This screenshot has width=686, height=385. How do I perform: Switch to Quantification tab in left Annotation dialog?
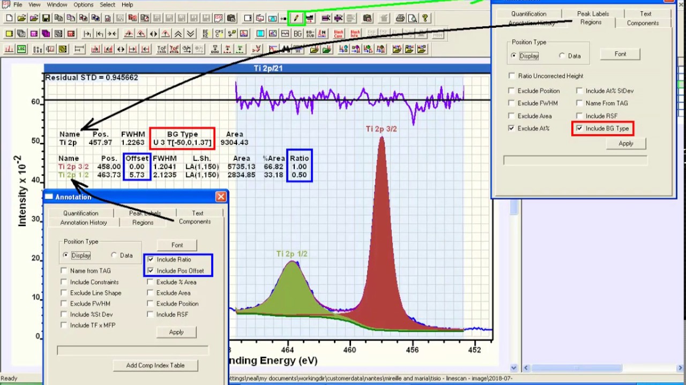(x=81, y=213)
